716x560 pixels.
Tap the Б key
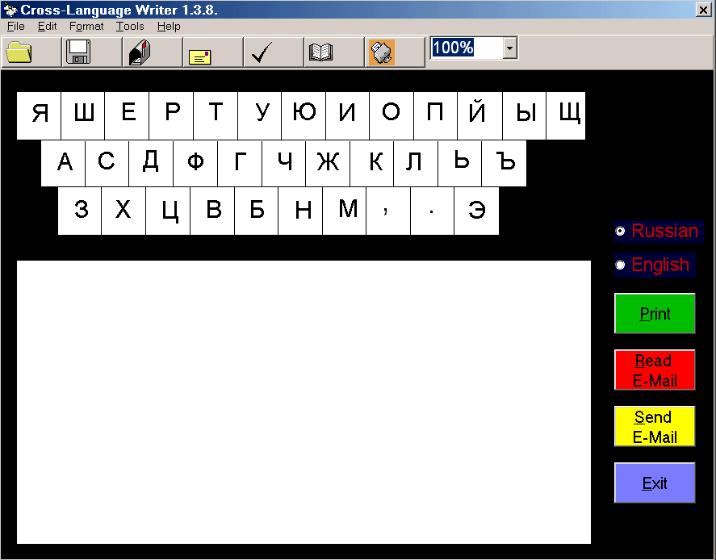tap(256, 211)
